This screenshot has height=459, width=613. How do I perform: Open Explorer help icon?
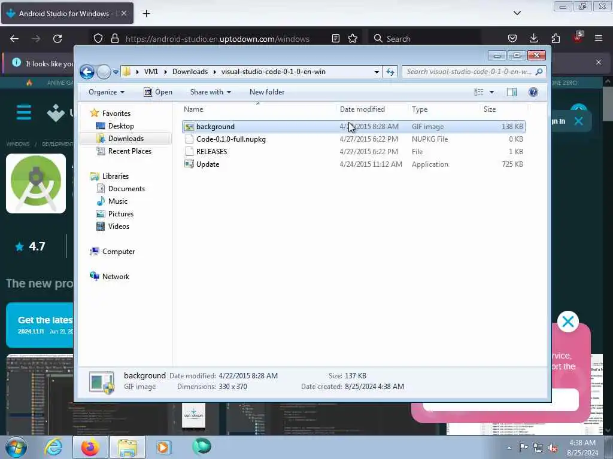[533, 92]
